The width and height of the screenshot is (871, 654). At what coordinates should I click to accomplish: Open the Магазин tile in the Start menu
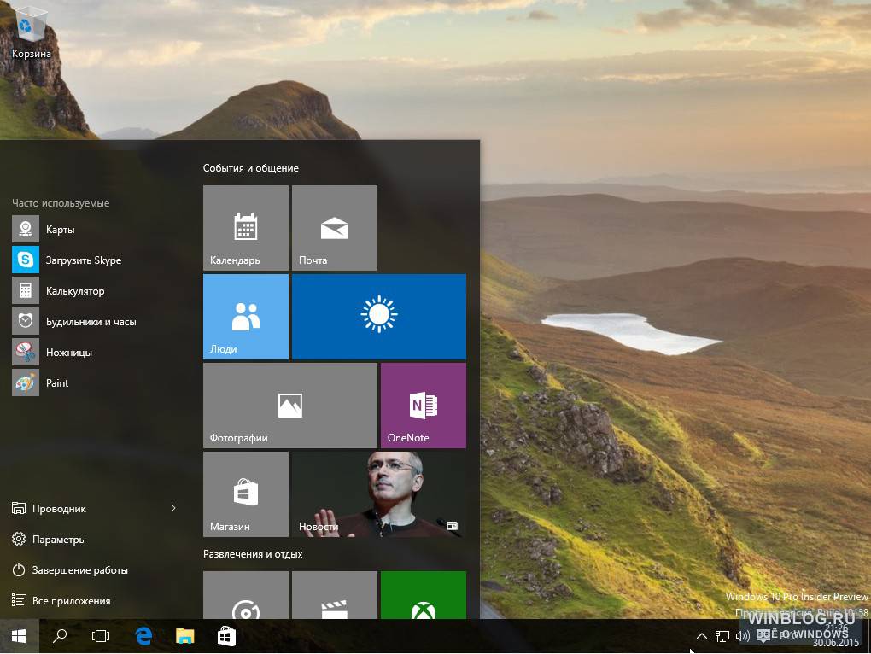(x=246, y=494)
